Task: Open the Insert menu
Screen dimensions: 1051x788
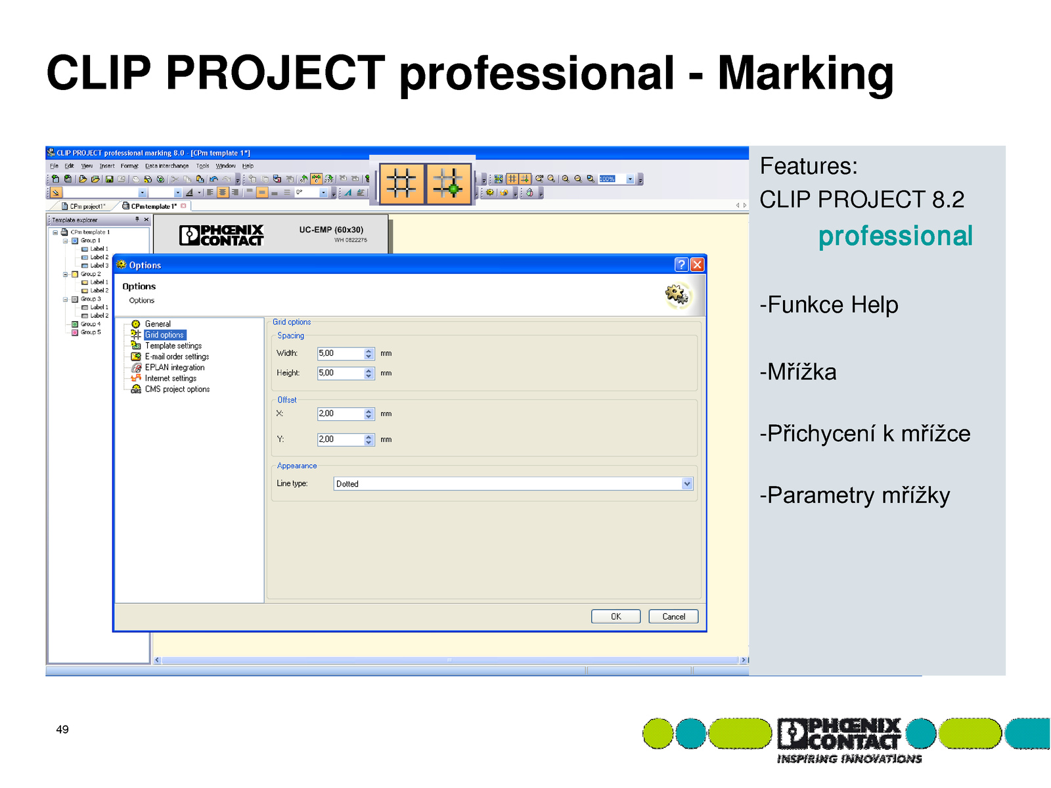Action: pos(107,166)
